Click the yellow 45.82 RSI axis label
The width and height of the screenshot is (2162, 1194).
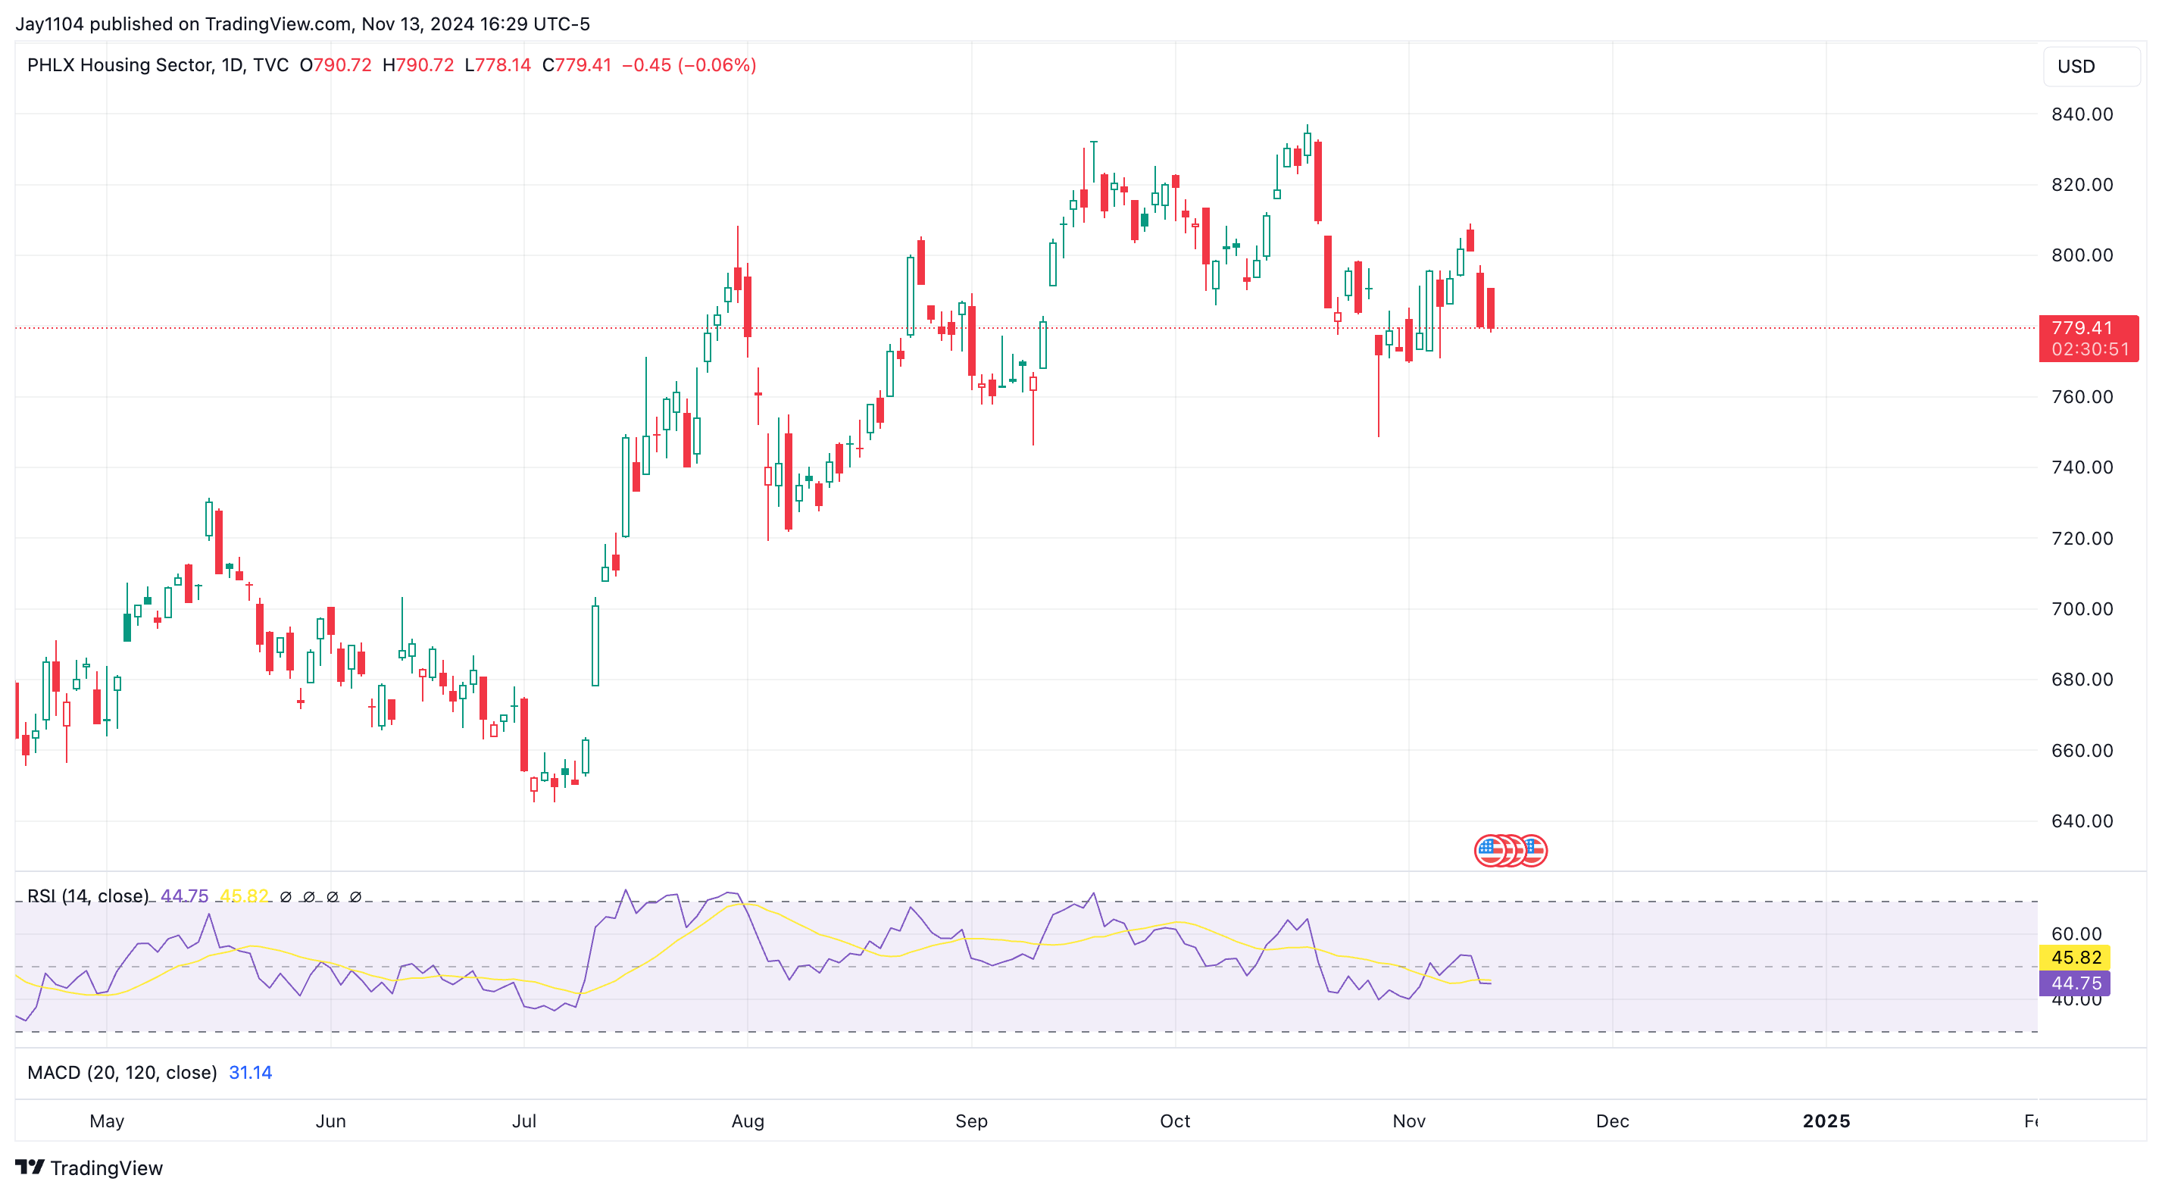point(2076,957)
